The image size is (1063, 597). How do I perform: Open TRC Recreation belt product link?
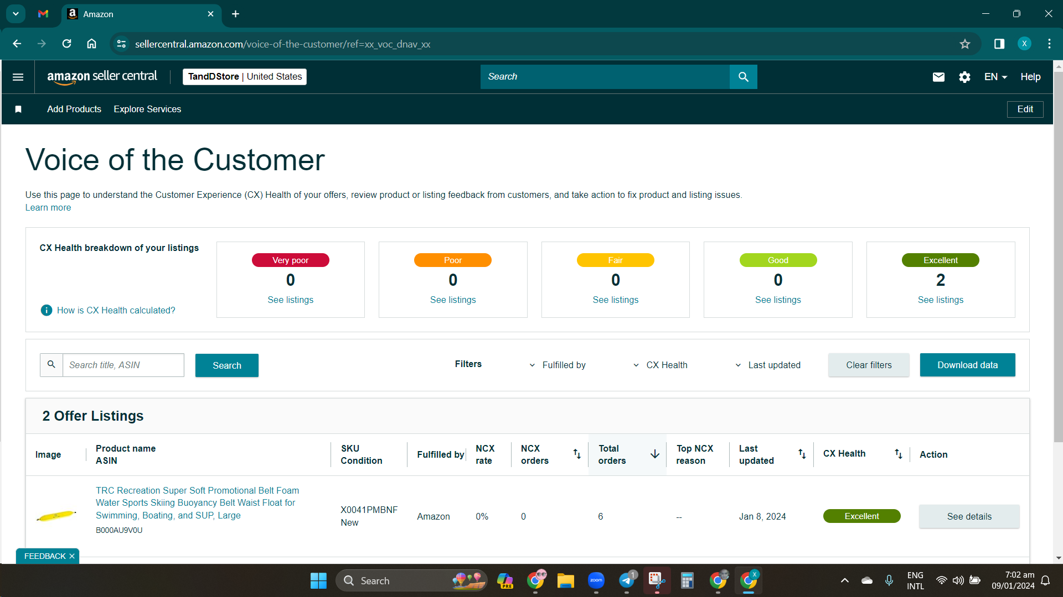coord(197,502)
